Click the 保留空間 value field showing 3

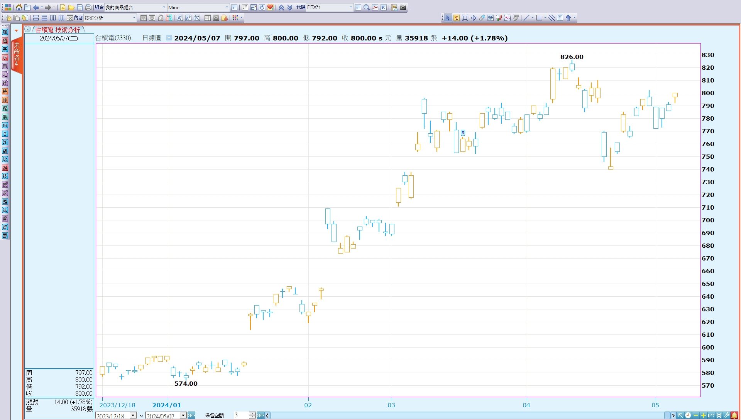[x=241, y=416]
